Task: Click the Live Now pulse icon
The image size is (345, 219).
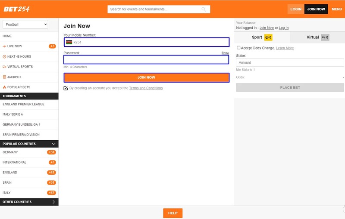Action: coord(4,46)
